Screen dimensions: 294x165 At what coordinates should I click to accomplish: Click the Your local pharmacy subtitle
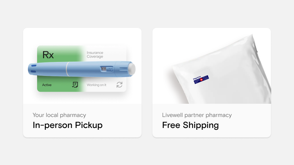tap(59, 115)
